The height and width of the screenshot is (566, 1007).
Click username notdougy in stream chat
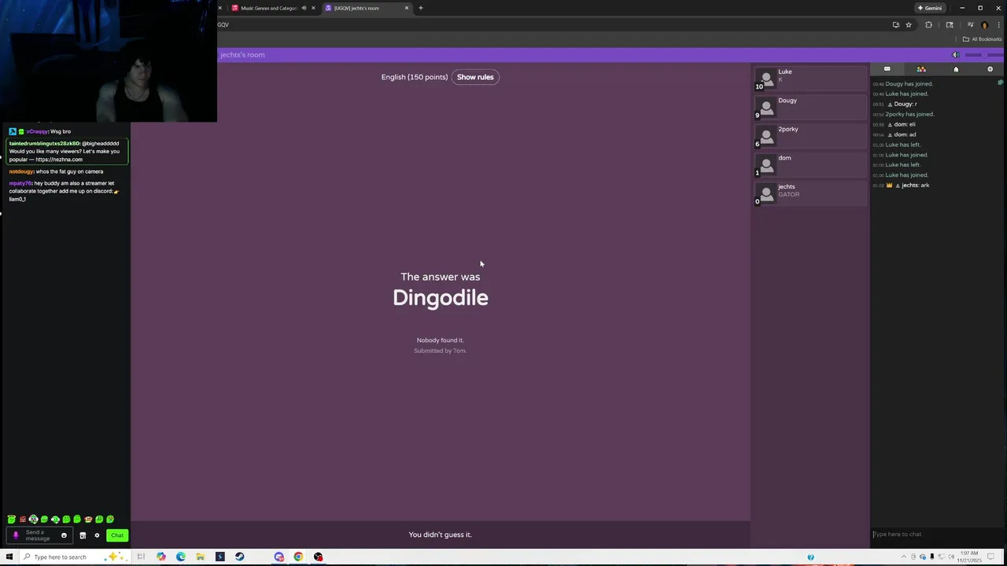21,171
